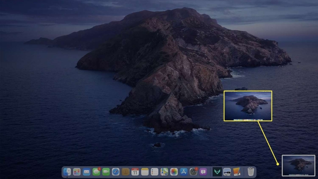Open Calendar showing date 11
This screenshot has height=179, width=318.
click(135, 172)
